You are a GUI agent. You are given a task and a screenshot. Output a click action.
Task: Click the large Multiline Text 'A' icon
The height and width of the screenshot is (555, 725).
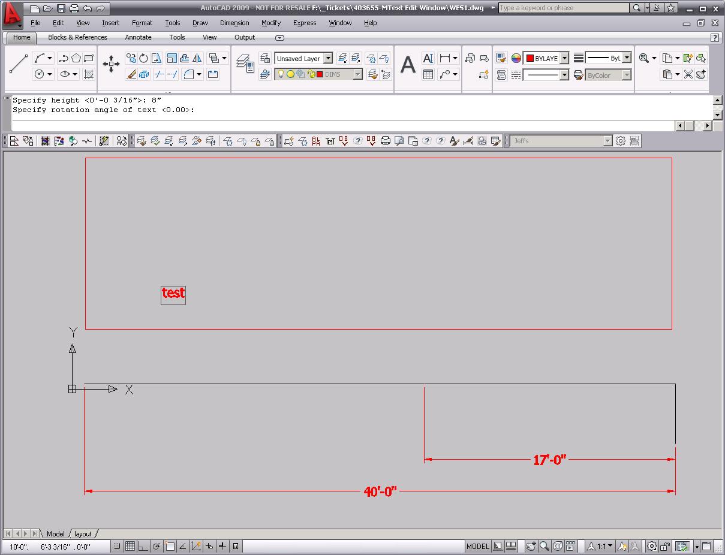(408, 64)
